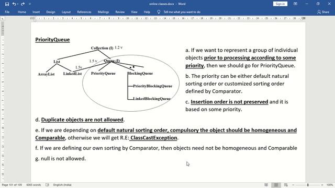
Task: Select Print Layout view icon
Action: click(276, 185)
